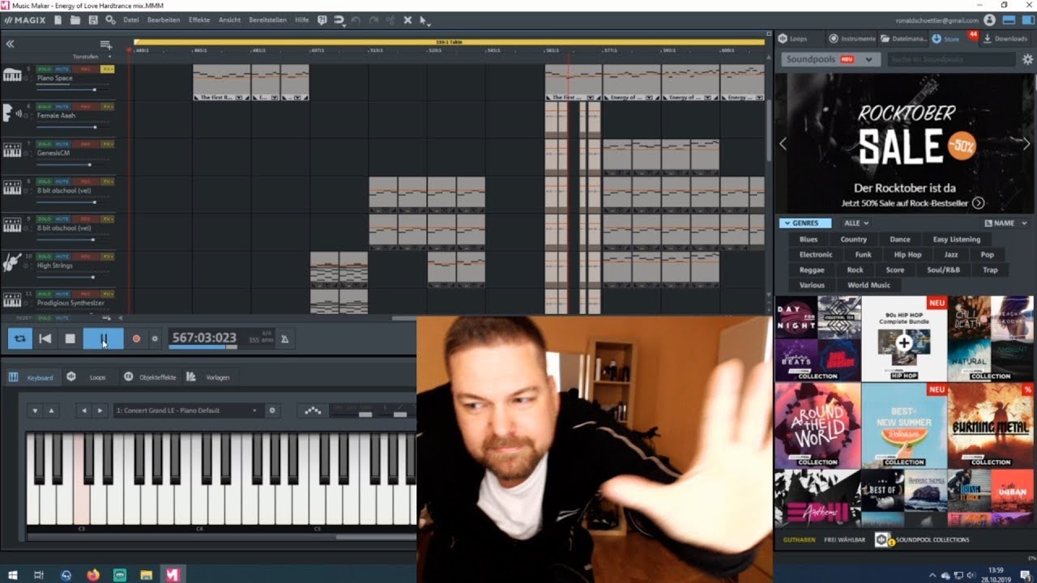Open the ALLE filter dropdown
Image resolution: width=1037 pixels, height=583 pixels.
(856, 223)
